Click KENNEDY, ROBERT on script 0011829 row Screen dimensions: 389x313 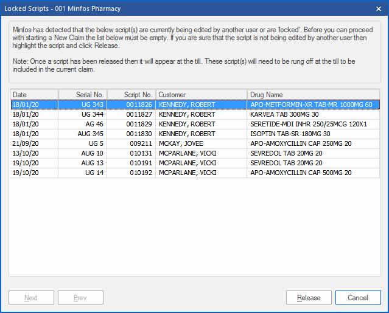(187, 124)
